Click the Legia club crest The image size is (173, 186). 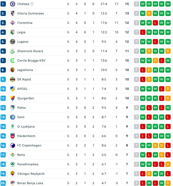(13, 32)
